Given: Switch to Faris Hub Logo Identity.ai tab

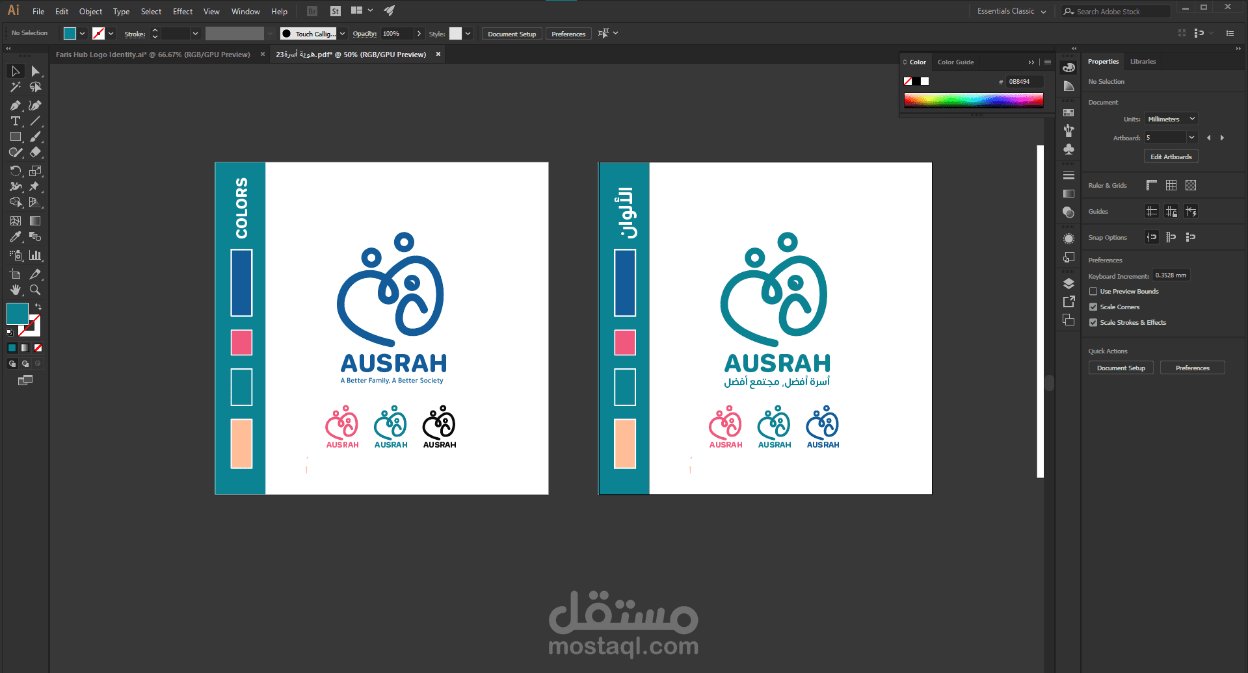Looking at the screenshot, I should (x=153, y=55).
